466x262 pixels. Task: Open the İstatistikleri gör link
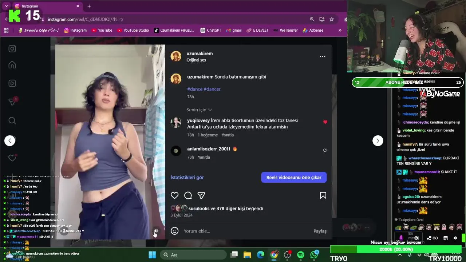[x=187, y=177]
